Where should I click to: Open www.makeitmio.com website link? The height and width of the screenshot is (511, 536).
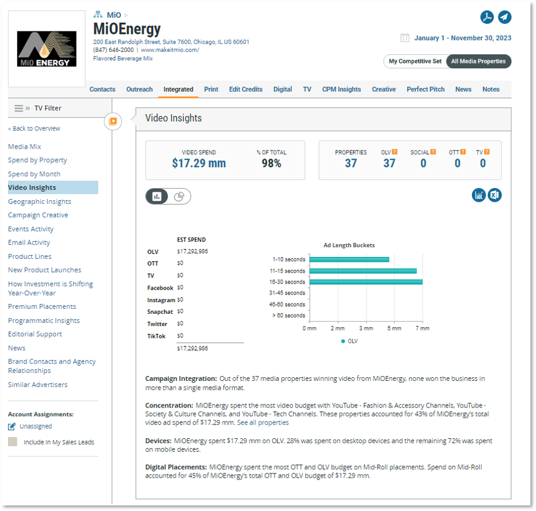point(170,50)
